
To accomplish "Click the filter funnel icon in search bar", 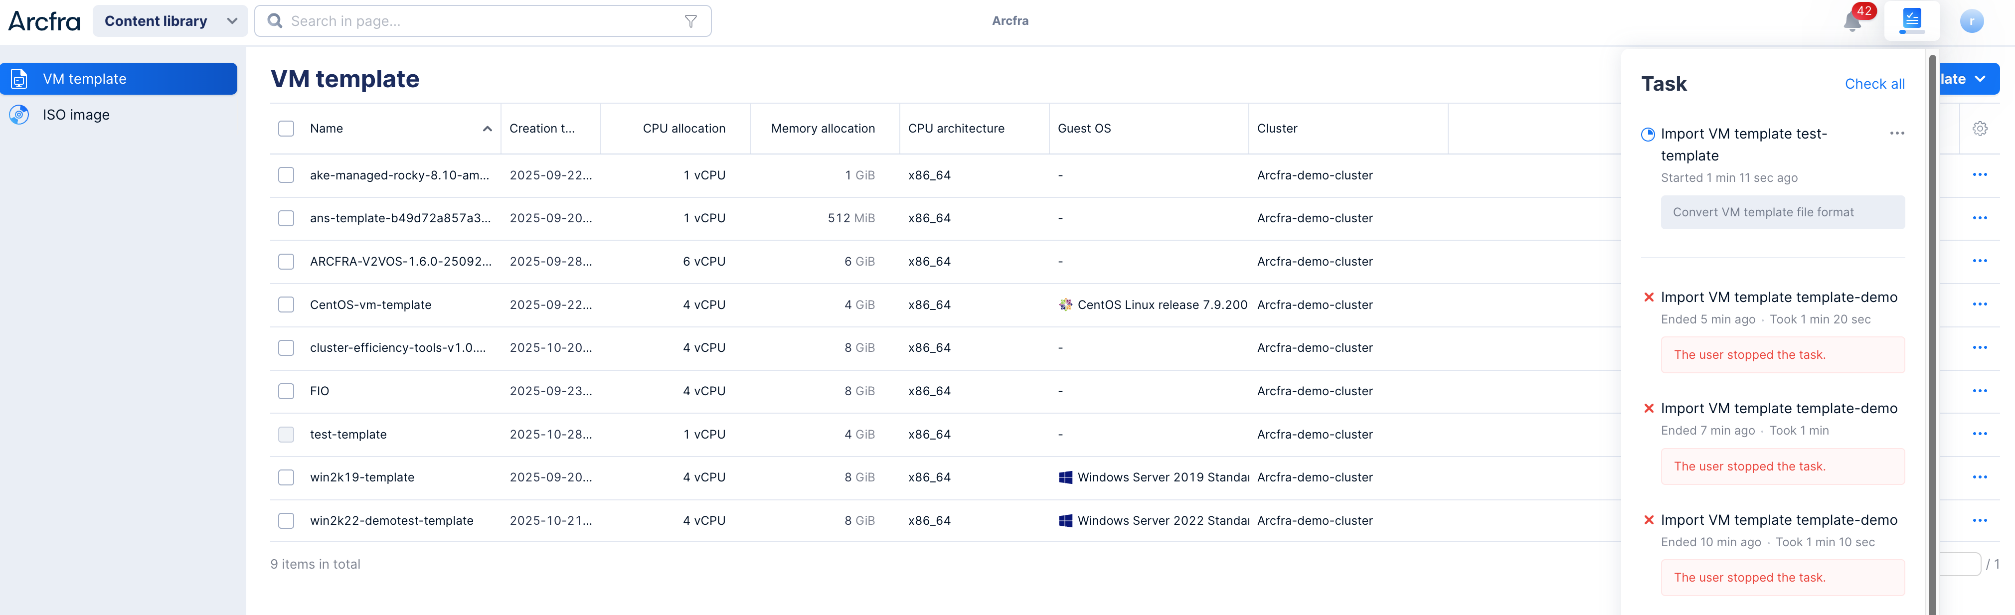I will (691, 21).
